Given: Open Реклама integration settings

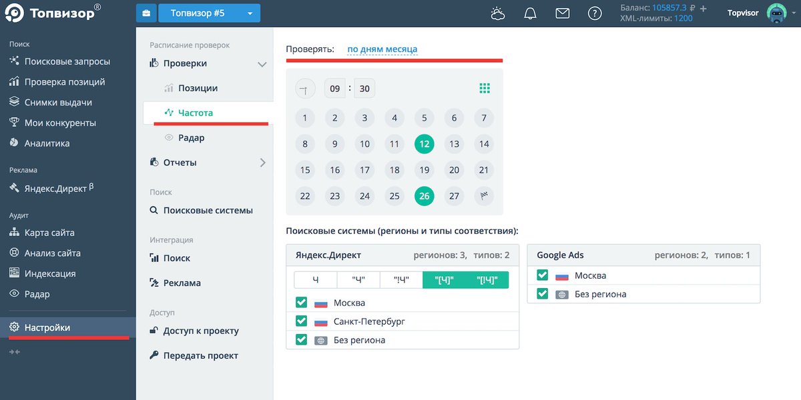Looking at the screenshot, I should click(182, 283).
